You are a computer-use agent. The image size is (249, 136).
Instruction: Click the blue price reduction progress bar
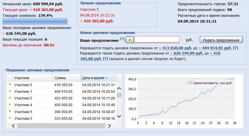35,21
